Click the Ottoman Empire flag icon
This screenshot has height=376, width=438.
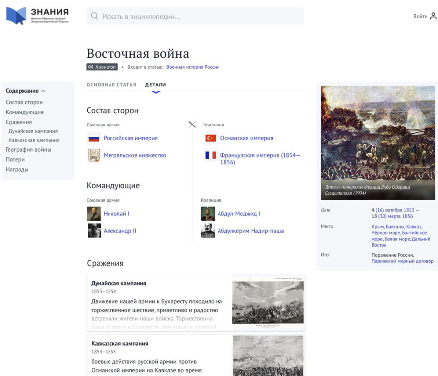(x=211, y=138)
